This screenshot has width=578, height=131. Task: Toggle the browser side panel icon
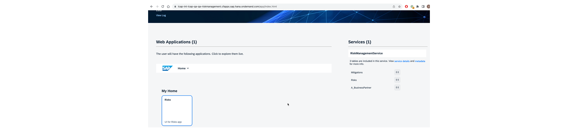coord(423,6)
